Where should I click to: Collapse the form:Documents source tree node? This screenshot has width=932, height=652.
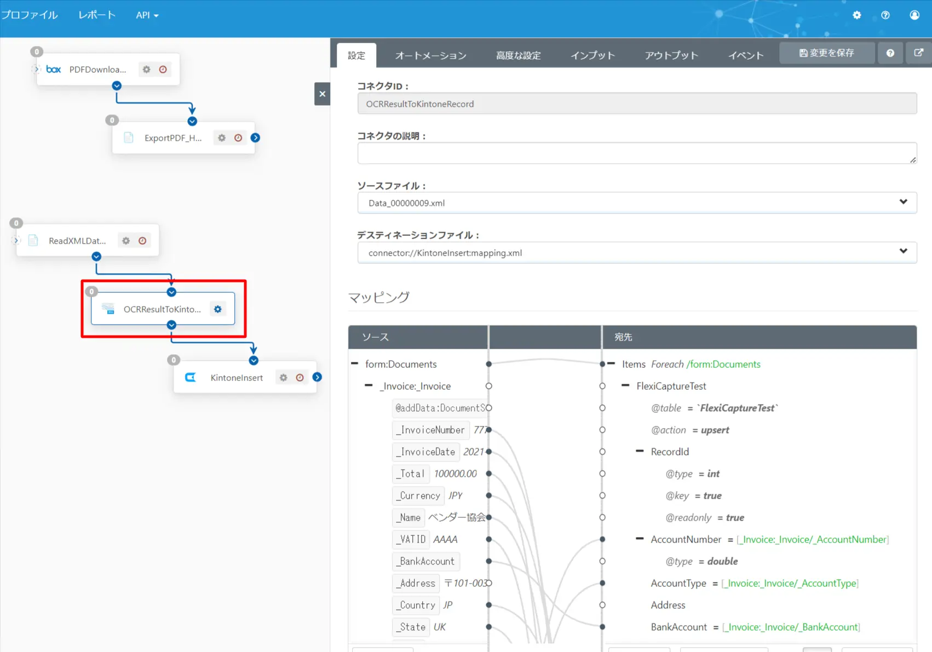(355, 363)
